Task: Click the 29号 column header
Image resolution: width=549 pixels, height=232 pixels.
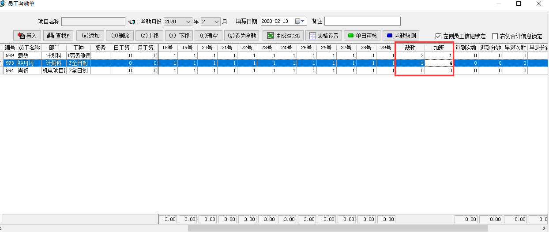Action: [x=386, y=48]
